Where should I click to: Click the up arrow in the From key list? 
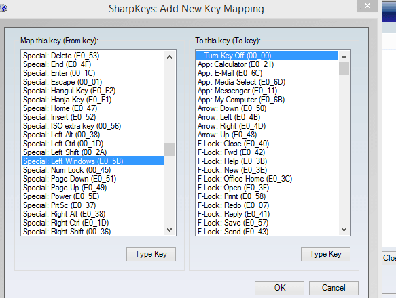169,57
